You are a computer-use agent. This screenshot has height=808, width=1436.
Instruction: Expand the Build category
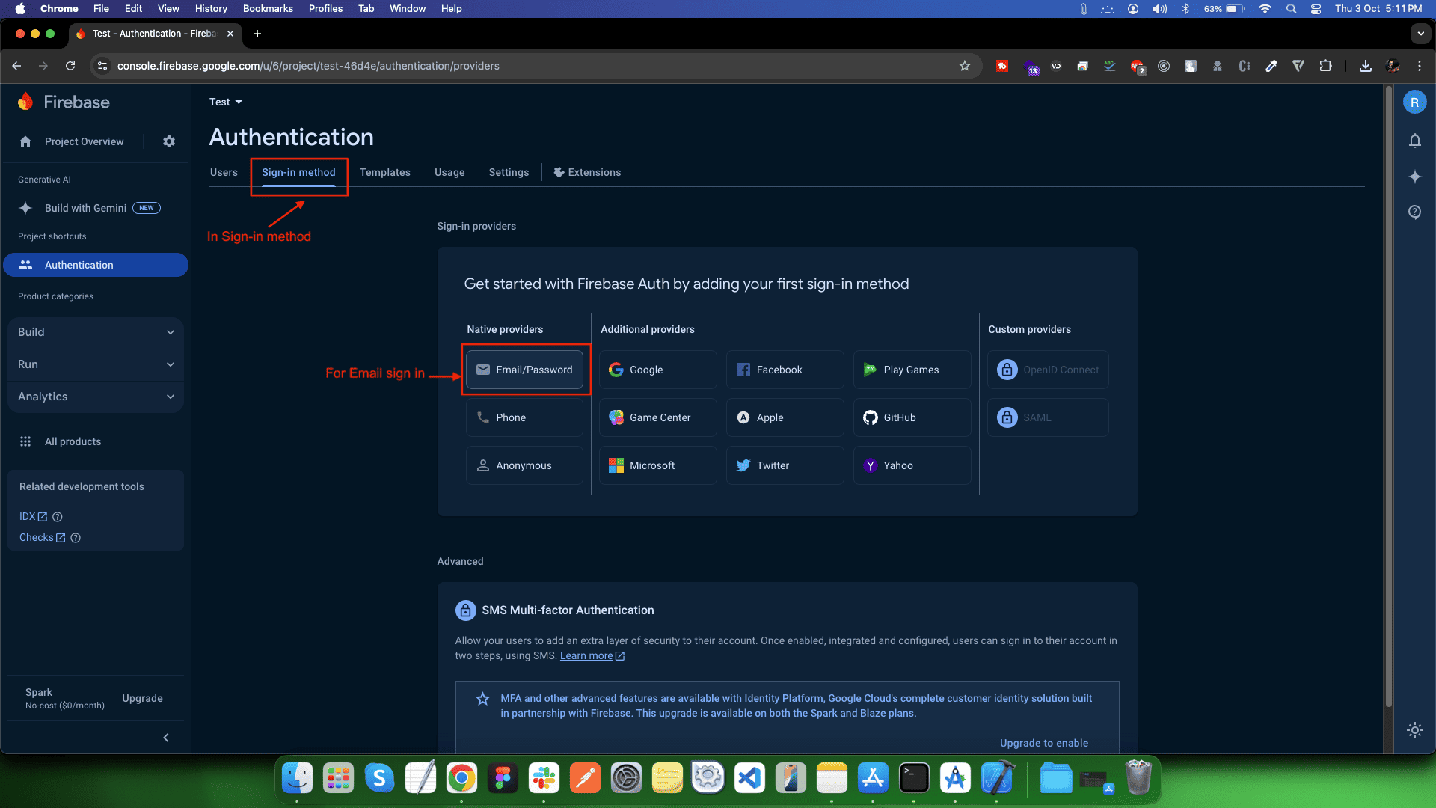(x=96, y=332)
